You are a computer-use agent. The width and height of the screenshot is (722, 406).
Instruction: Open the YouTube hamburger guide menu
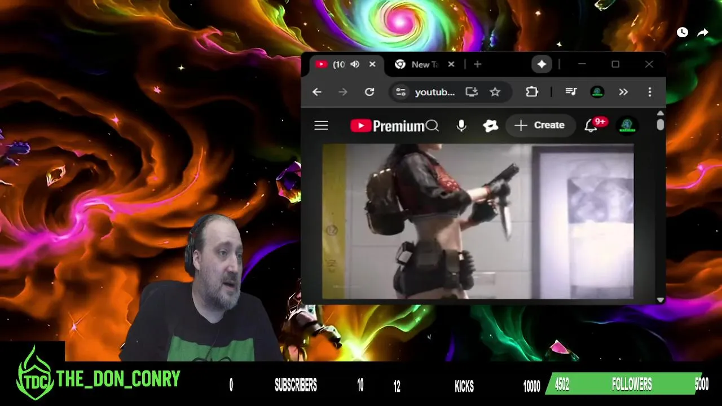tap(321, 125)
